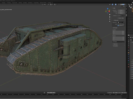Click the blue Z axis on navigation gizmo
The image size is (133, 99).
click(x=108, y=9)
